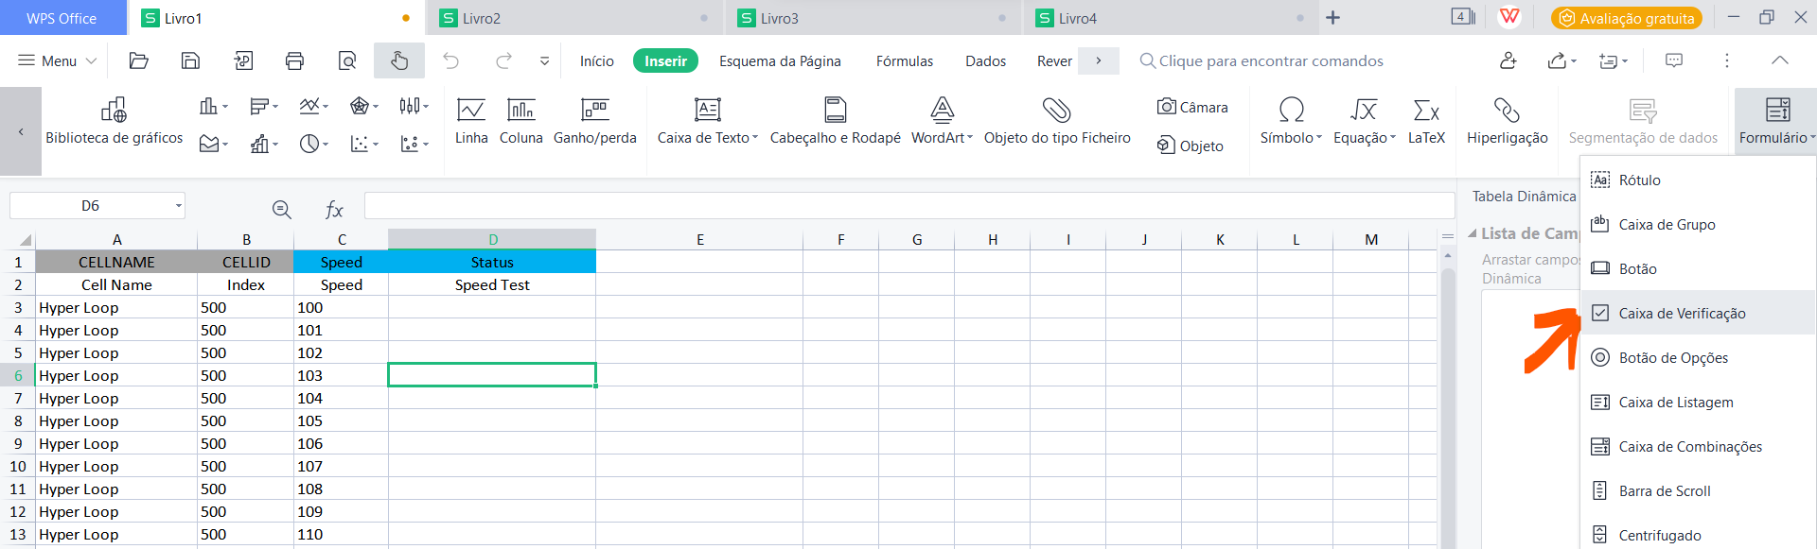Insert a Hiperligação

coord(1508,122)
